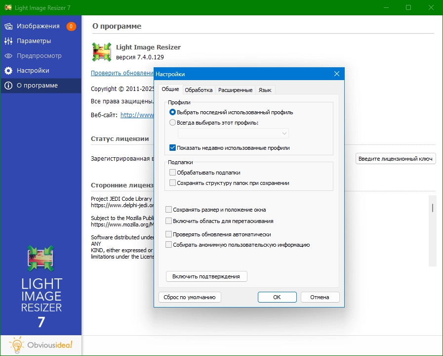Close the Настройки dialog with X

click(337, 74)
